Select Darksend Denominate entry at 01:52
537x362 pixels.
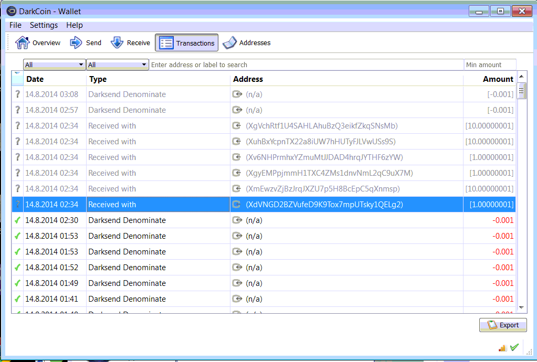pos(127,268)
